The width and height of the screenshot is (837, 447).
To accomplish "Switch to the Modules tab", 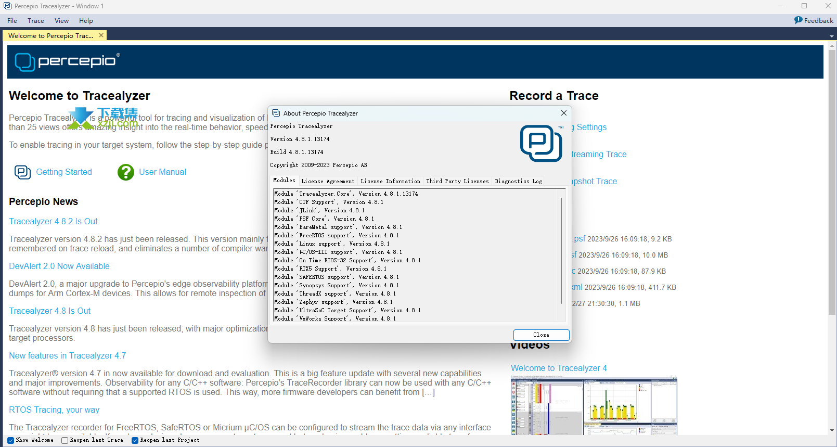I will click(284, 181).
